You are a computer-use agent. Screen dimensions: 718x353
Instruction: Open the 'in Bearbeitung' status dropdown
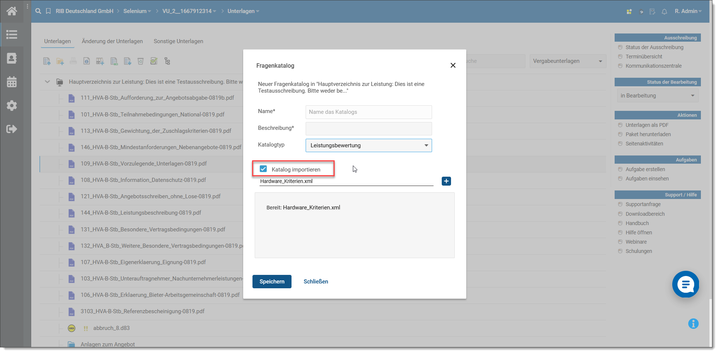657,96
